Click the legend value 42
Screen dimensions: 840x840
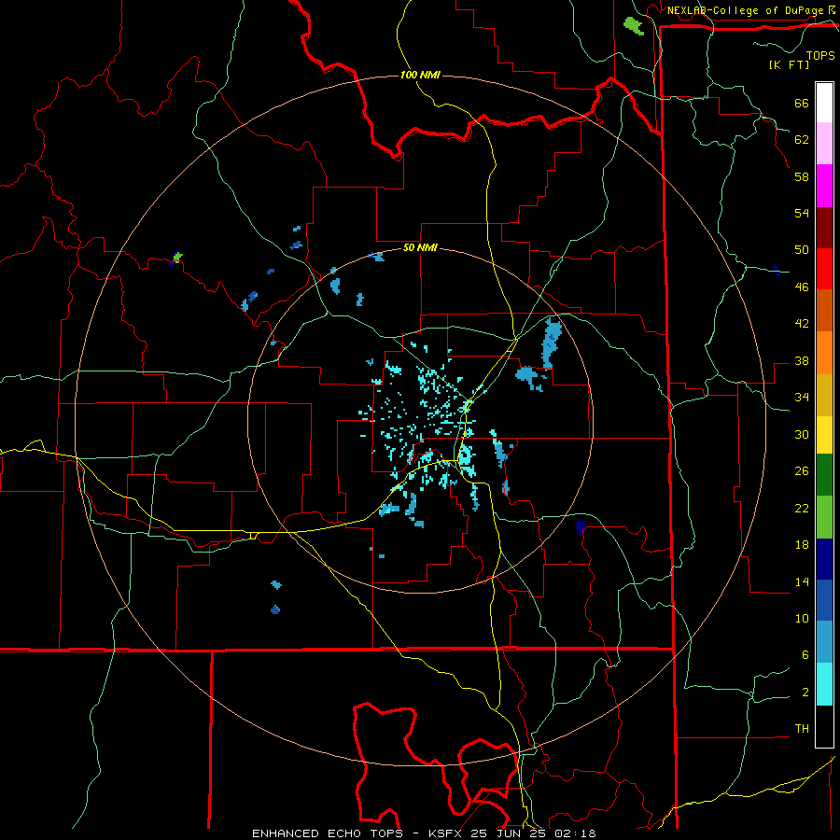pyautogui.click(x=802, y=324)
